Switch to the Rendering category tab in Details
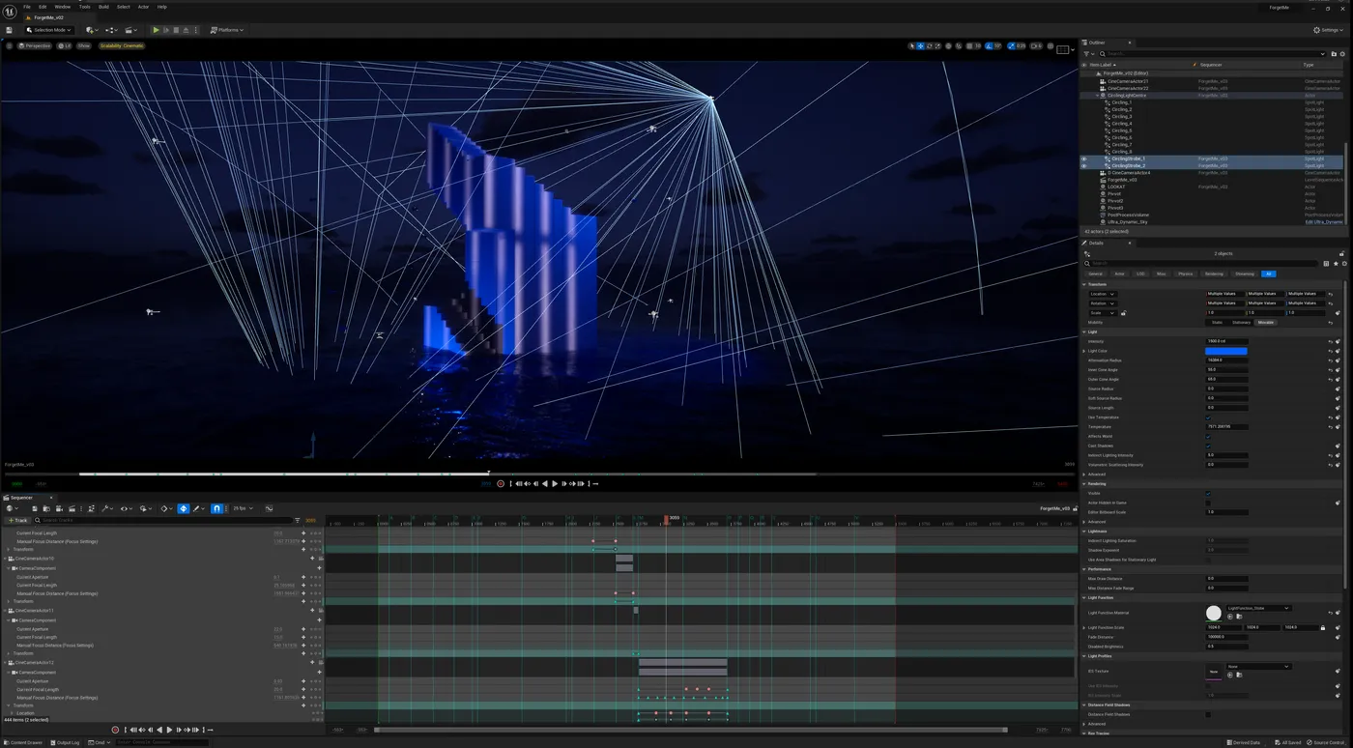 pyautogui.click(x=1213, y=273)
